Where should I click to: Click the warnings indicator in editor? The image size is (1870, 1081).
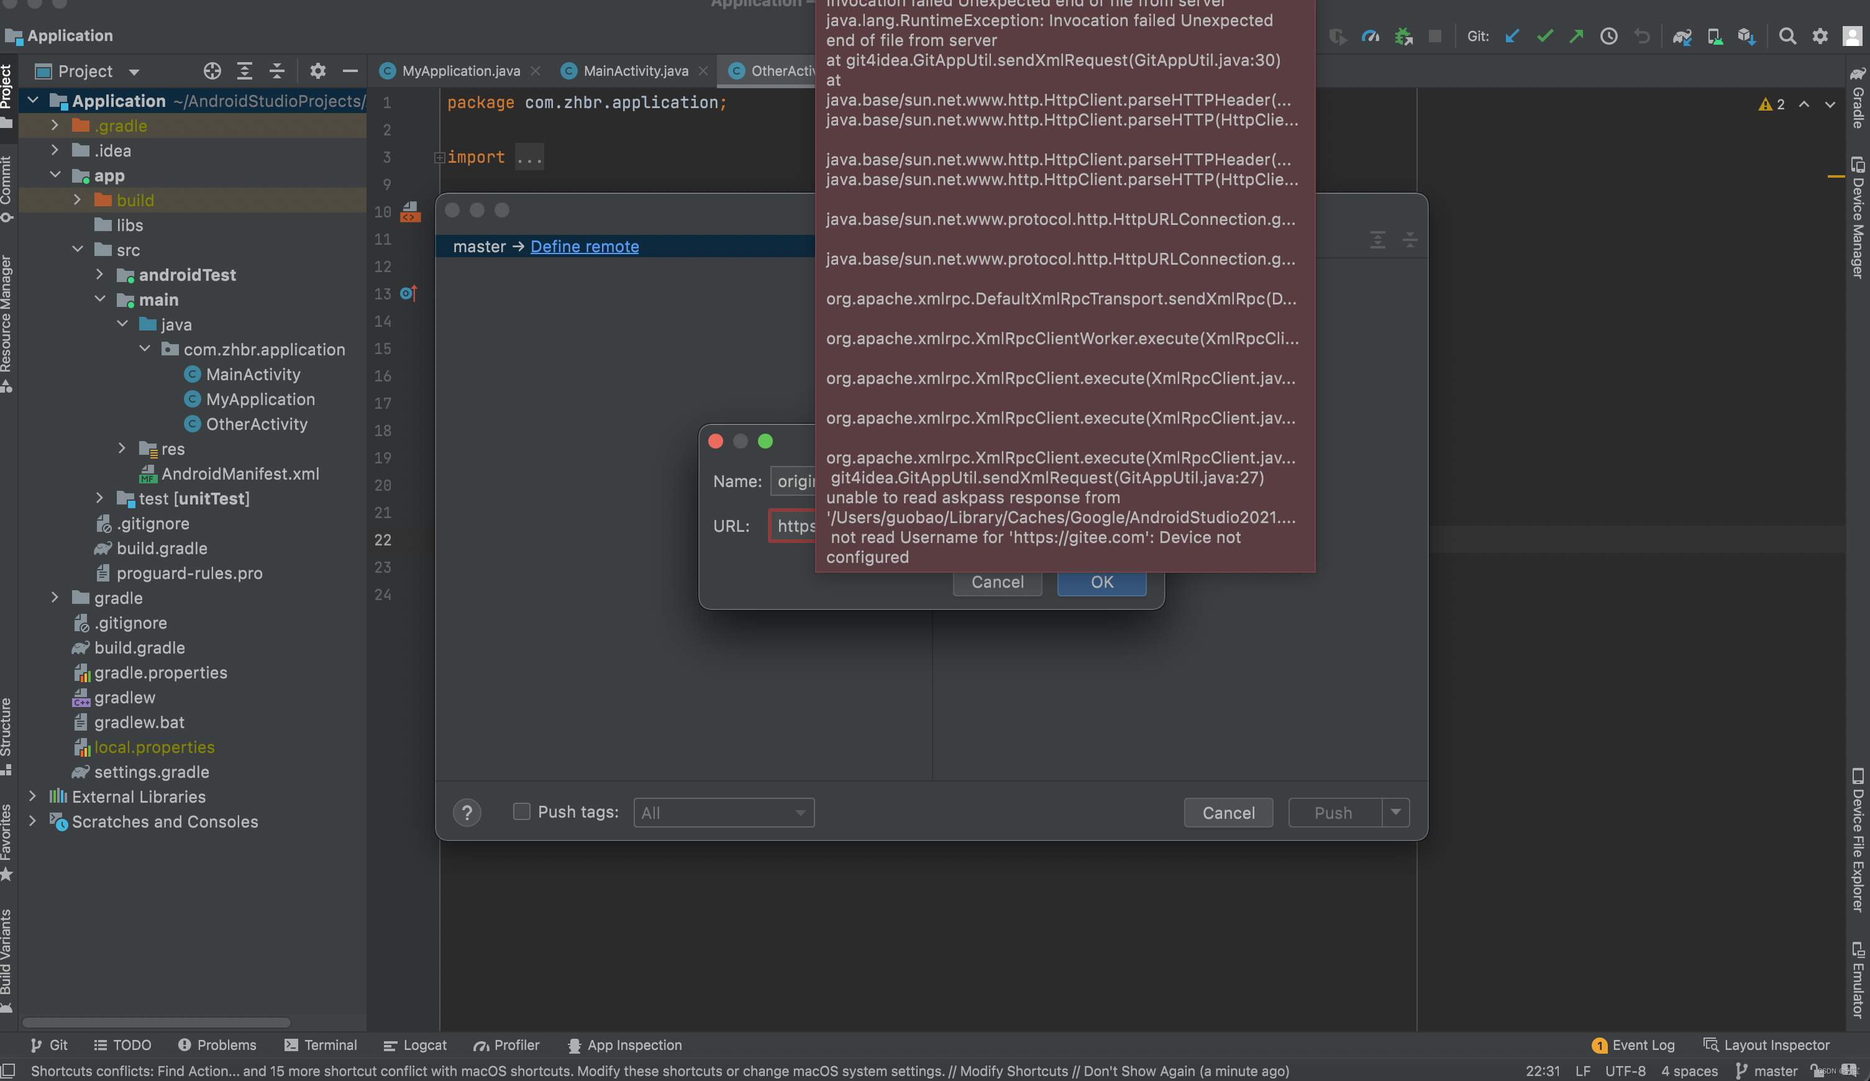tap(1771, 104)
